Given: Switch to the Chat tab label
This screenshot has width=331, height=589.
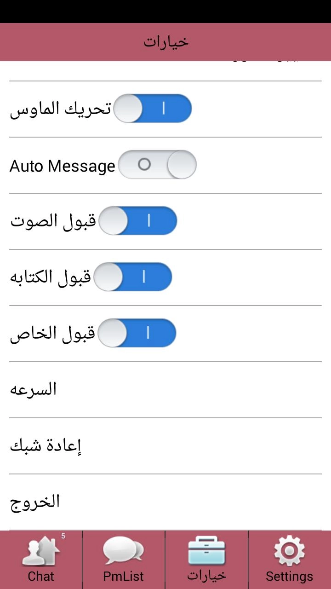Looking at the screenshot, I should [41, 576].
